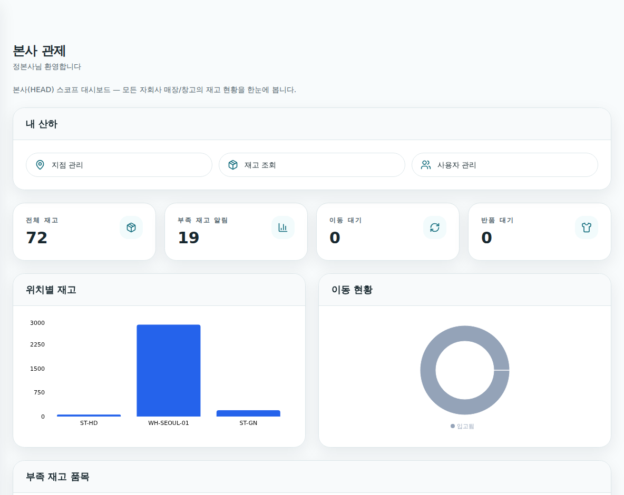Image resolution: width=624 pixels, height=495 pixels.
Task: Click the 입고됨 legend color dot
Action: pyautogui.click(x=453, y=426)
